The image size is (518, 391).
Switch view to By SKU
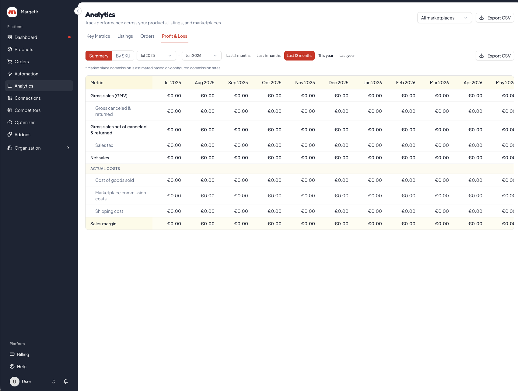tap(123, 56)
